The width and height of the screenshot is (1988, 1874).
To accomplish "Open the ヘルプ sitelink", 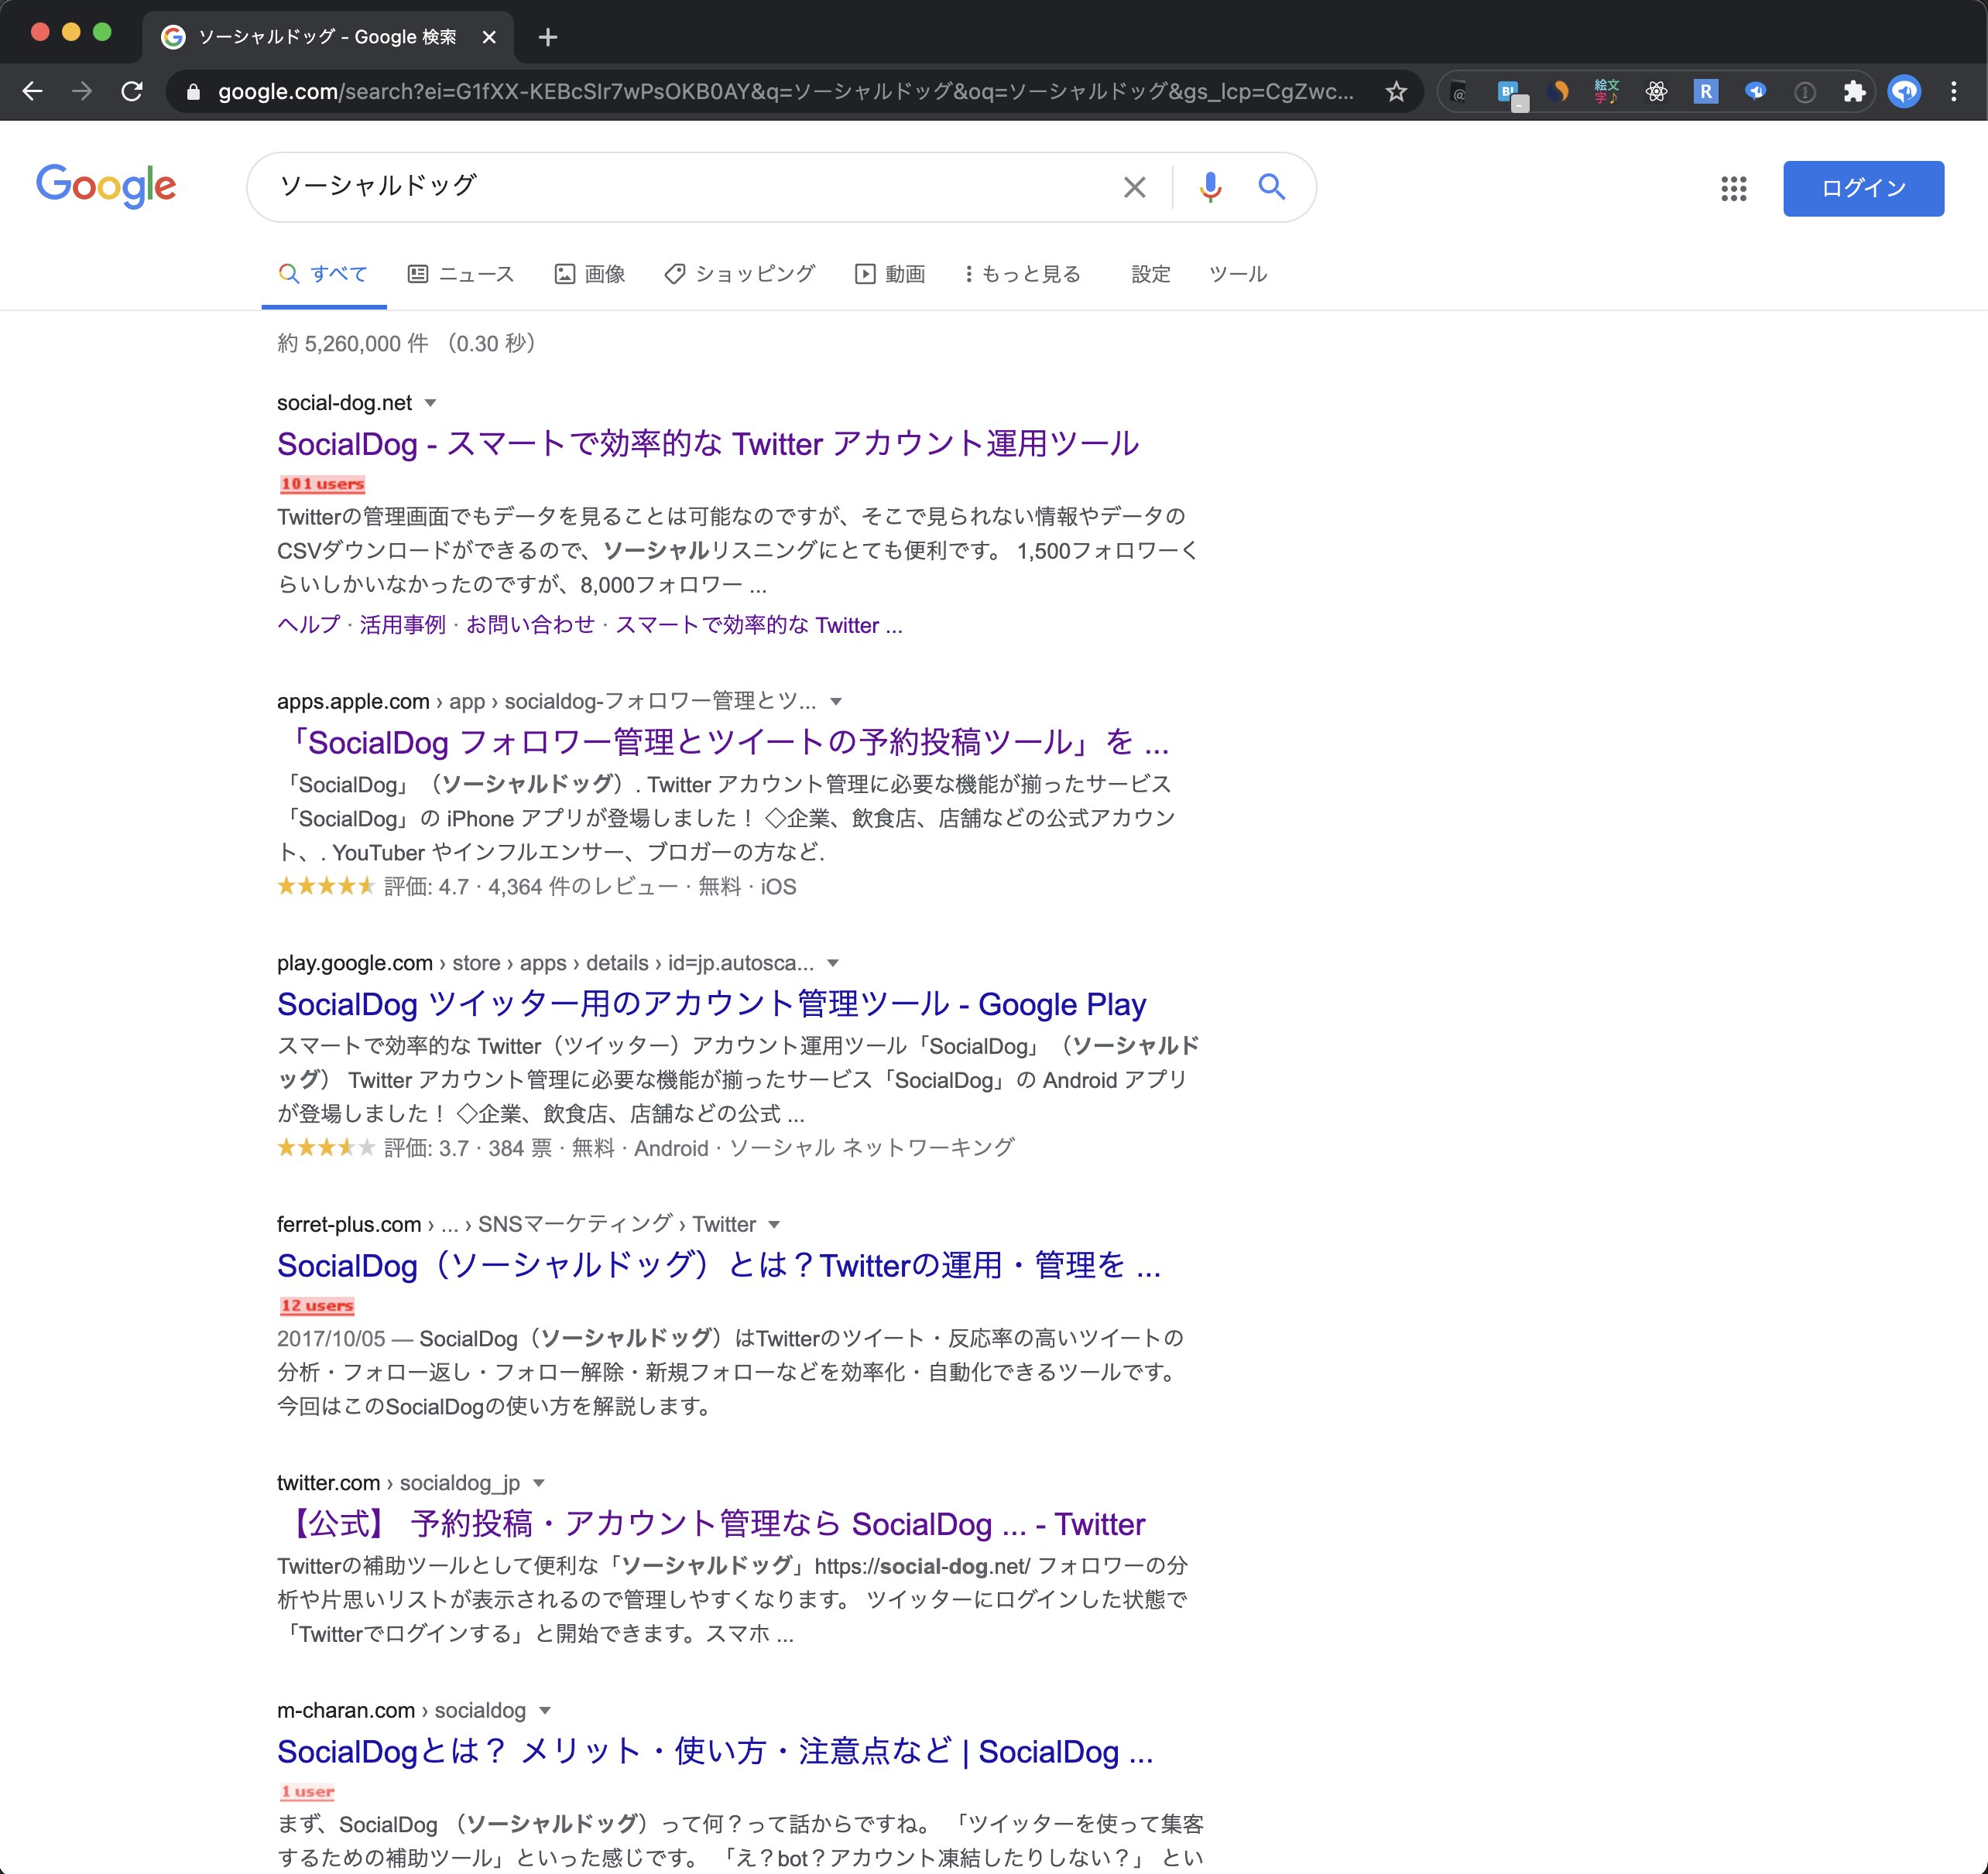I will click(308, 626).
